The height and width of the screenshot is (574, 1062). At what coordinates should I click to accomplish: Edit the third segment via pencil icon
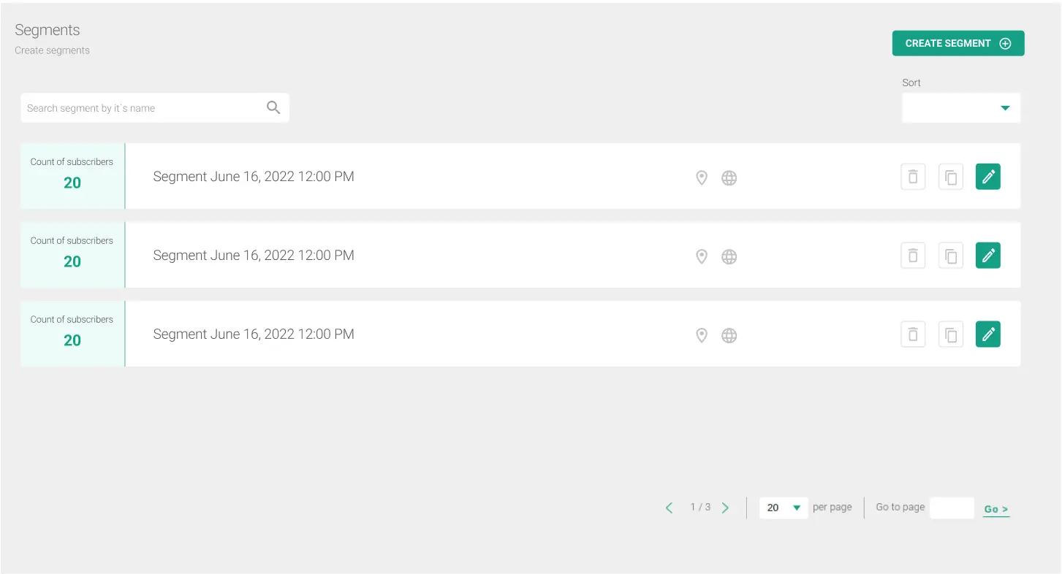pos(988,334)
